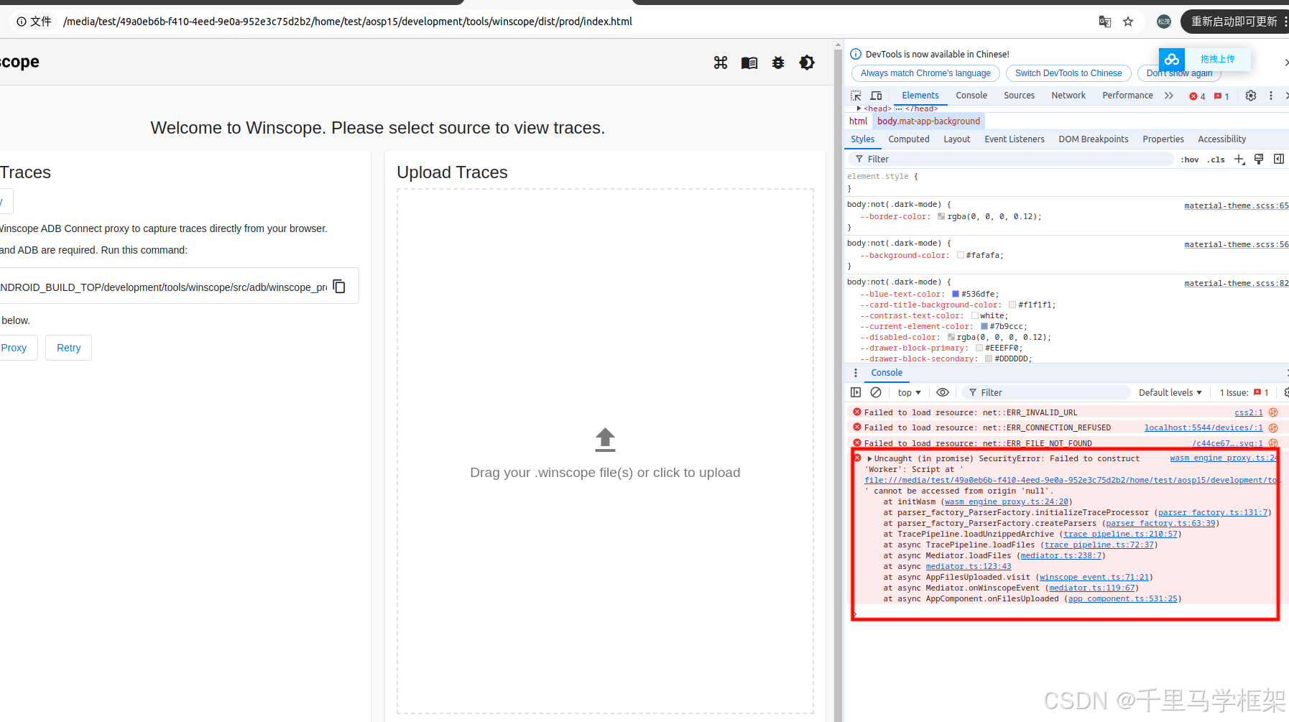Open Winscope documentation book icon
This screenshot has height=722, width=1289.
point(749,63)
